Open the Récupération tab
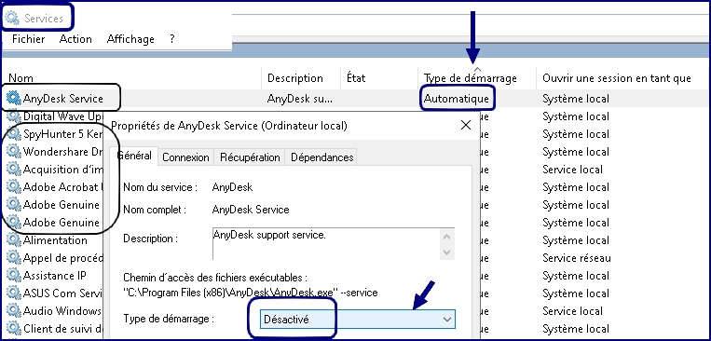Viewport: 711px width, 341px height. tap(250, 157)
